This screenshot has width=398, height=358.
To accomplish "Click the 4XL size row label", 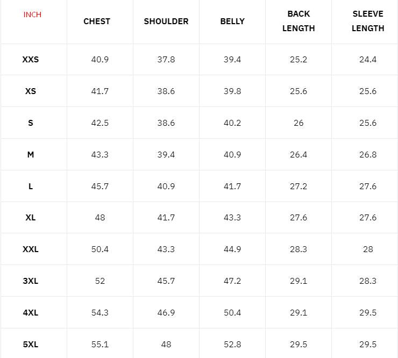I will click(x=31, y=313).
